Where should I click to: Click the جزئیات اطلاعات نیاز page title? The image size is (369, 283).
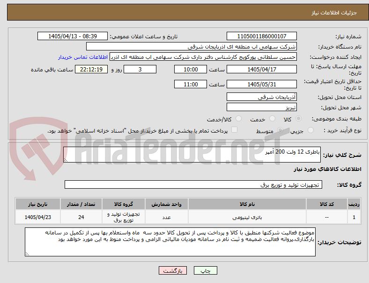[334, 13]
